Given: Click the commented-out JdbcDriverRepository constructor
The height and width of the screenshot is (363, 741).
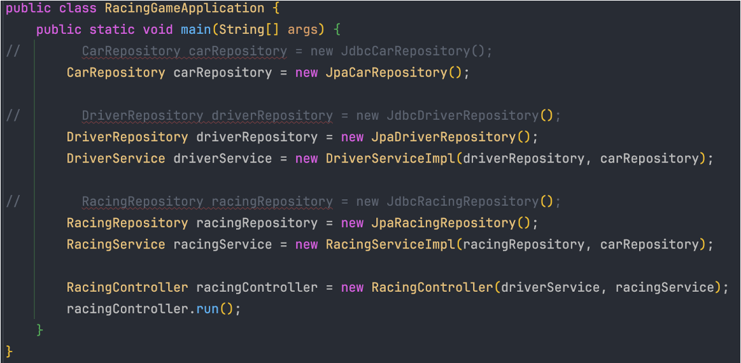Looking at the screenshot, I should [469, 115].
